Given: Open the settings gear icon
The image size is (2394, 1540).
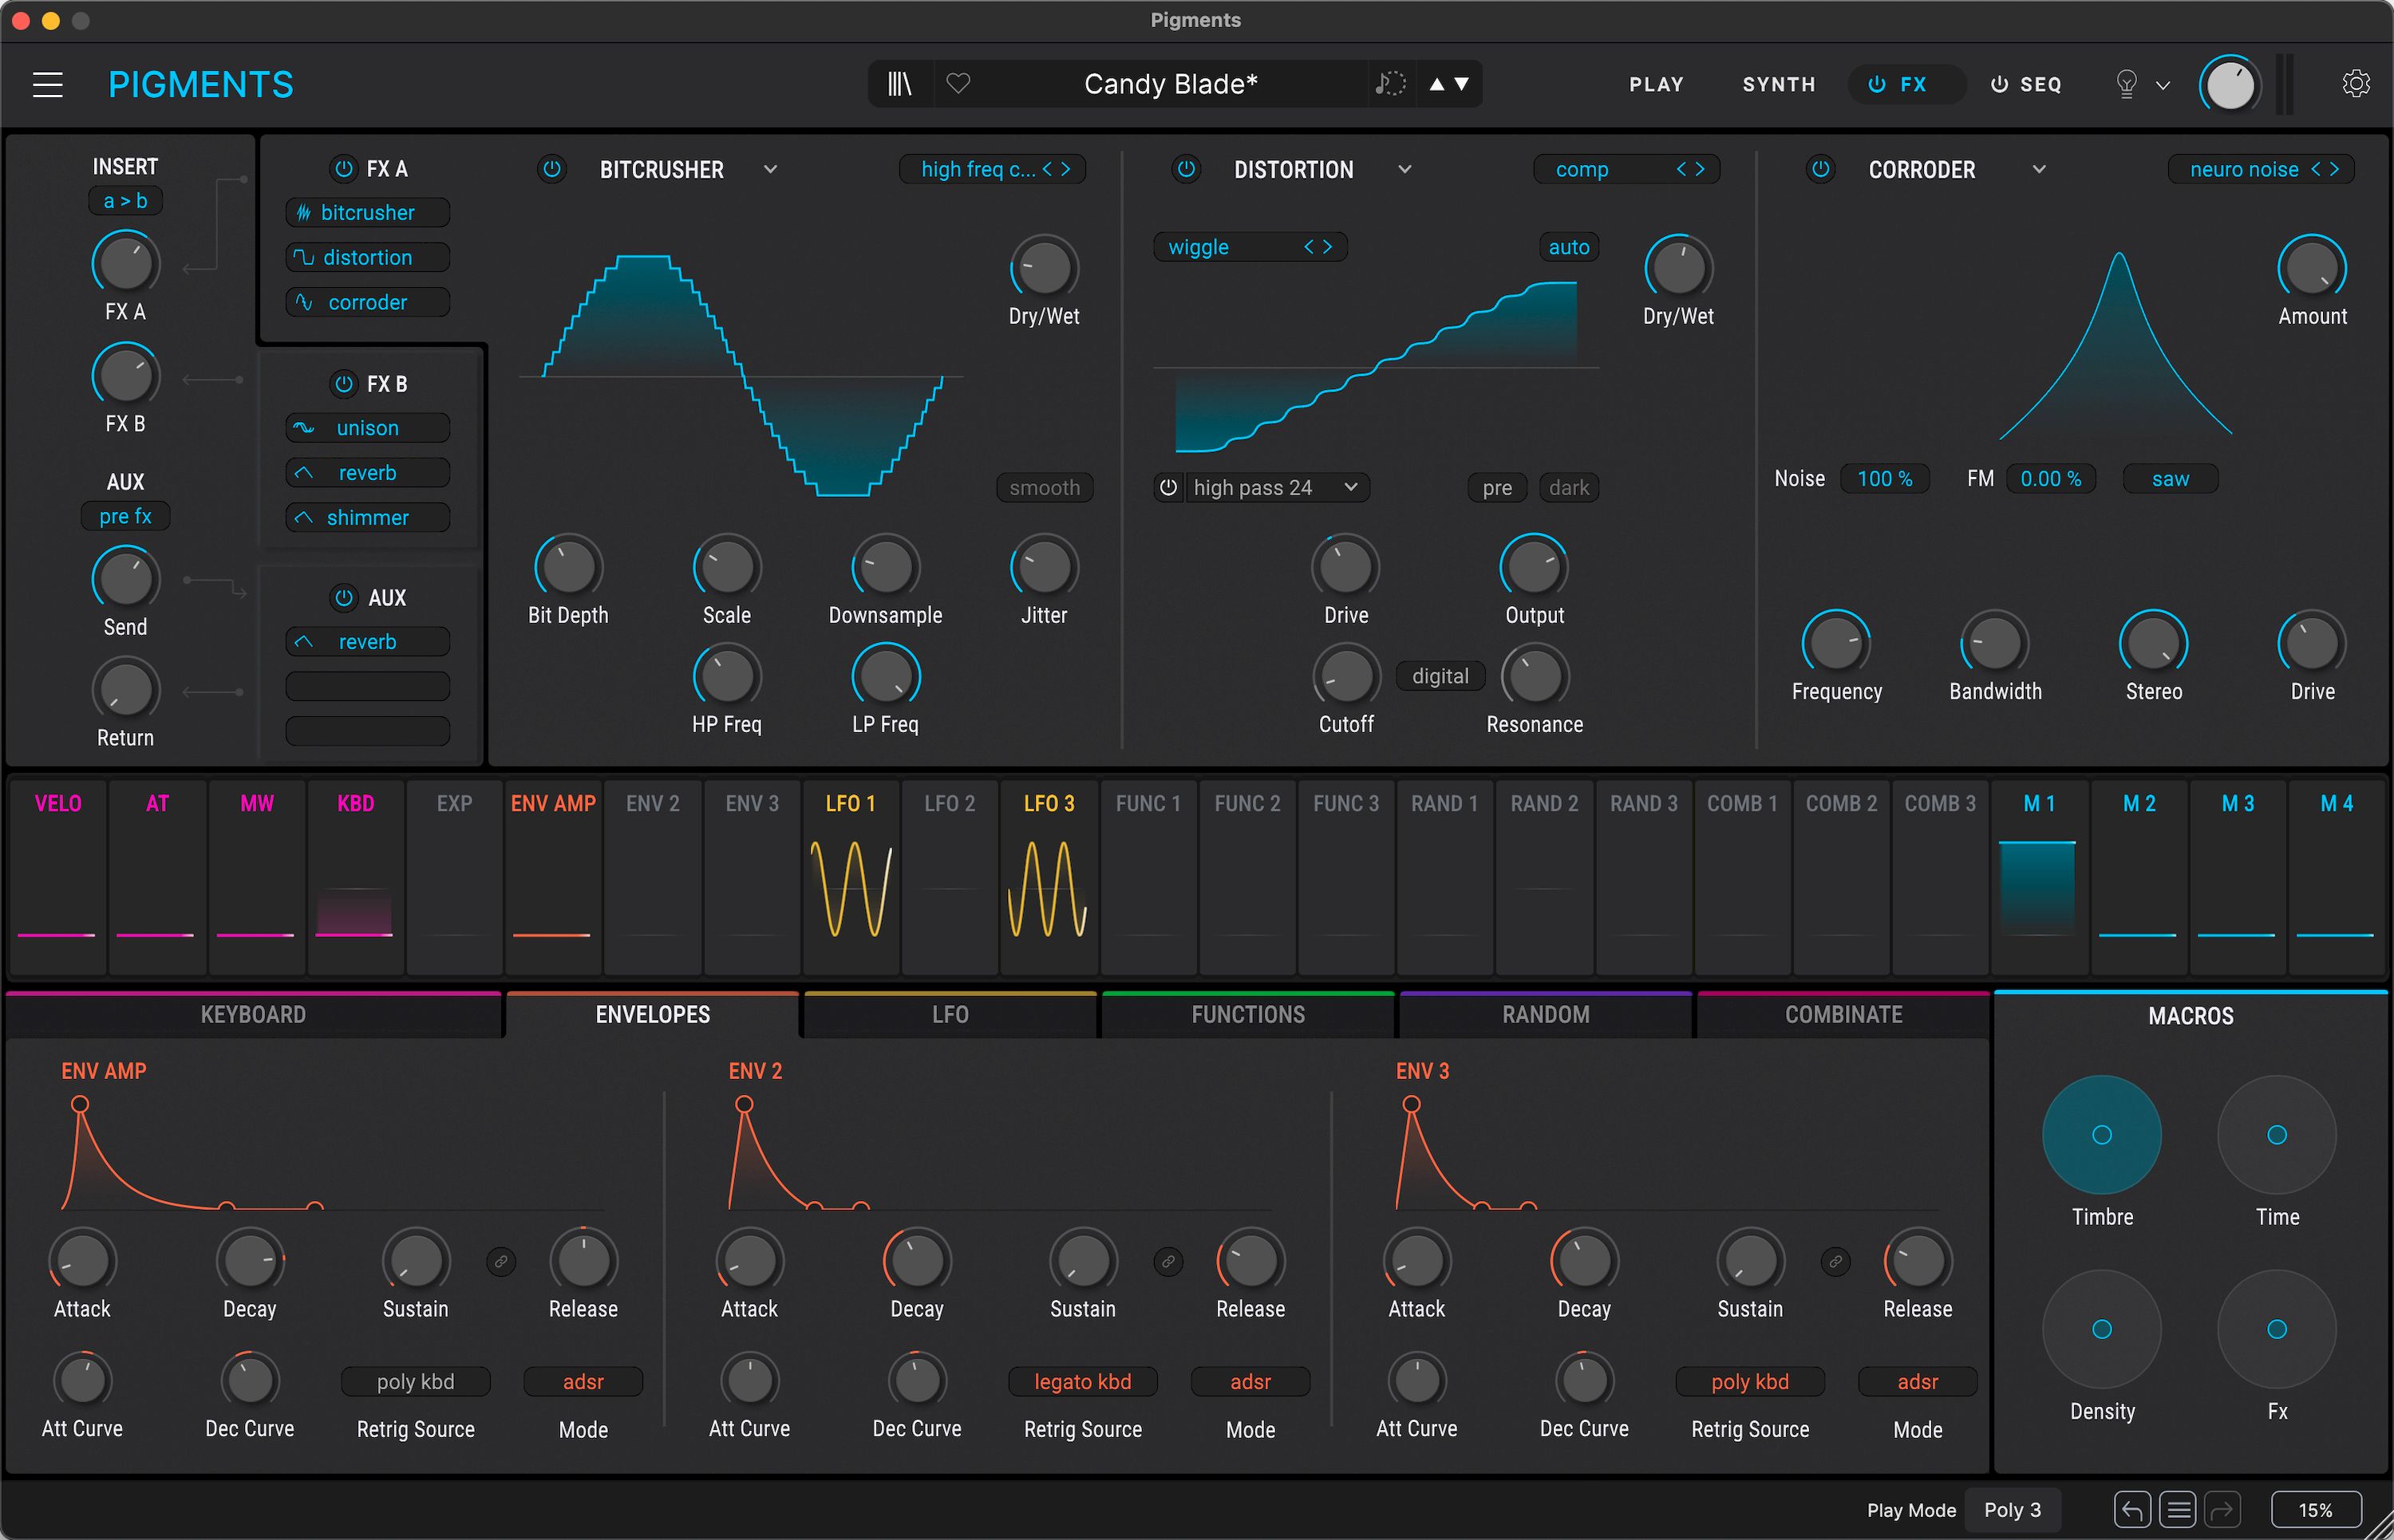Looking at the screenshot, I should (x=2356, y=84).
